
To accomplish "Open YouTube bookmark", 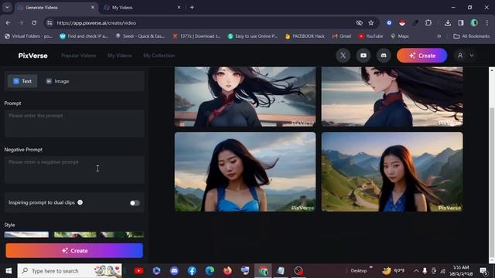I will [x=370, y=36].
